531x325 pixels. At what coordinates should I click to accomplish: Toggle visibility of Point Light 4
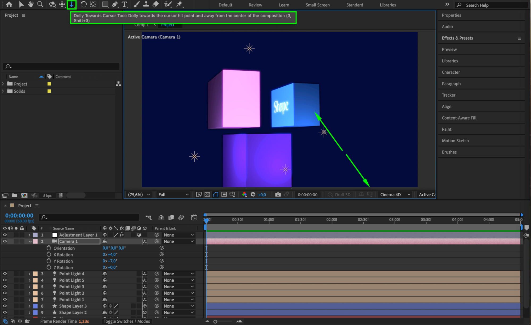pyautogui.click(x=5, y=274)
